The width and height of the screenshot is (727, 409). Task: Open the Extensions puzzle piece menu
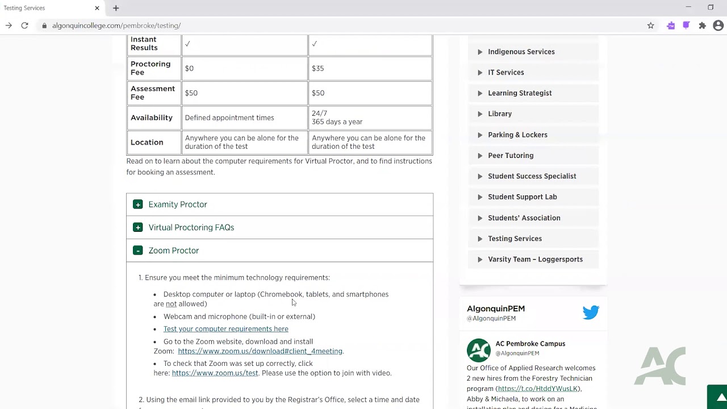point(703,26)
